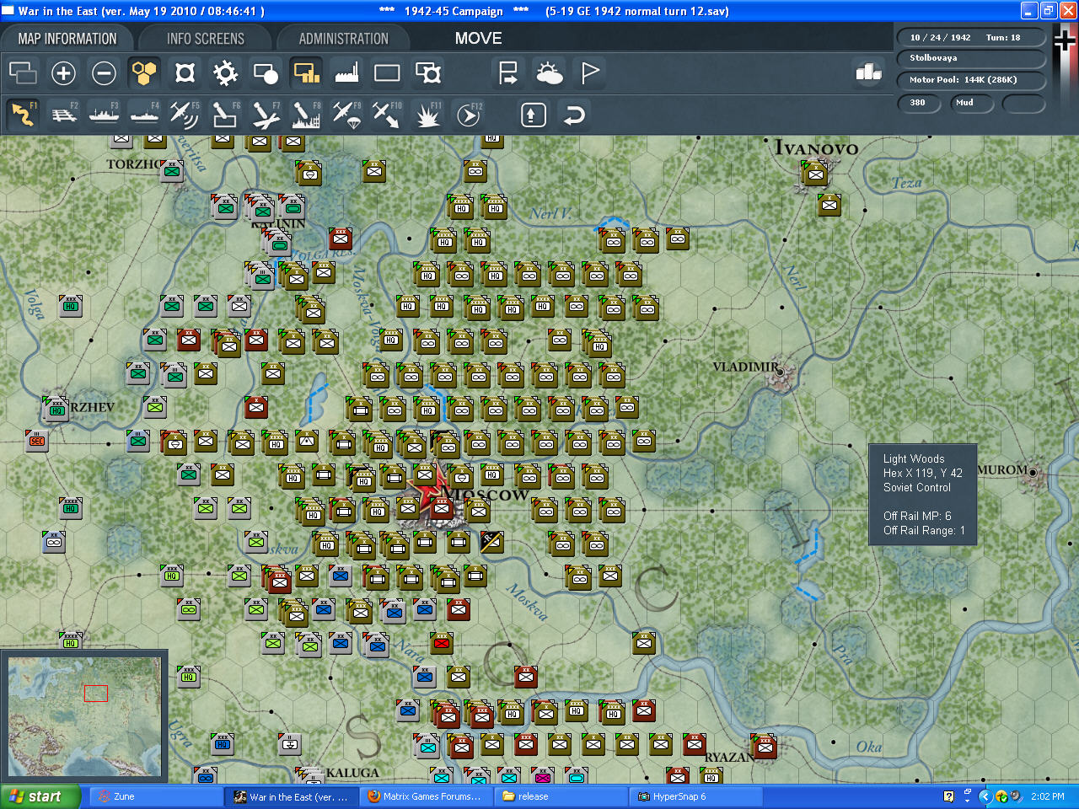Open the release folder taskbar button
Image resolution: width=1079 pixels, height=809 pixels.
pyautogui.click(x=560, y=796)
